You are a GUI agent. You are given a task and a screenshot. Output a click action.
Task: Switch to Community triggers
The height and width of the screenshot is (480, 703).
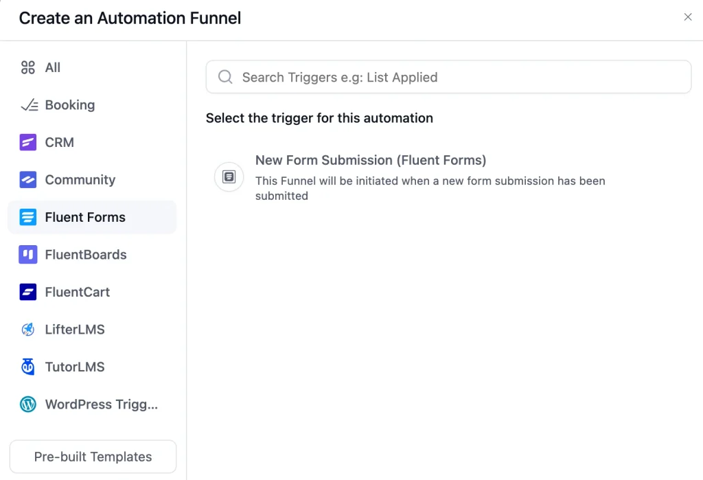[80, 179]
